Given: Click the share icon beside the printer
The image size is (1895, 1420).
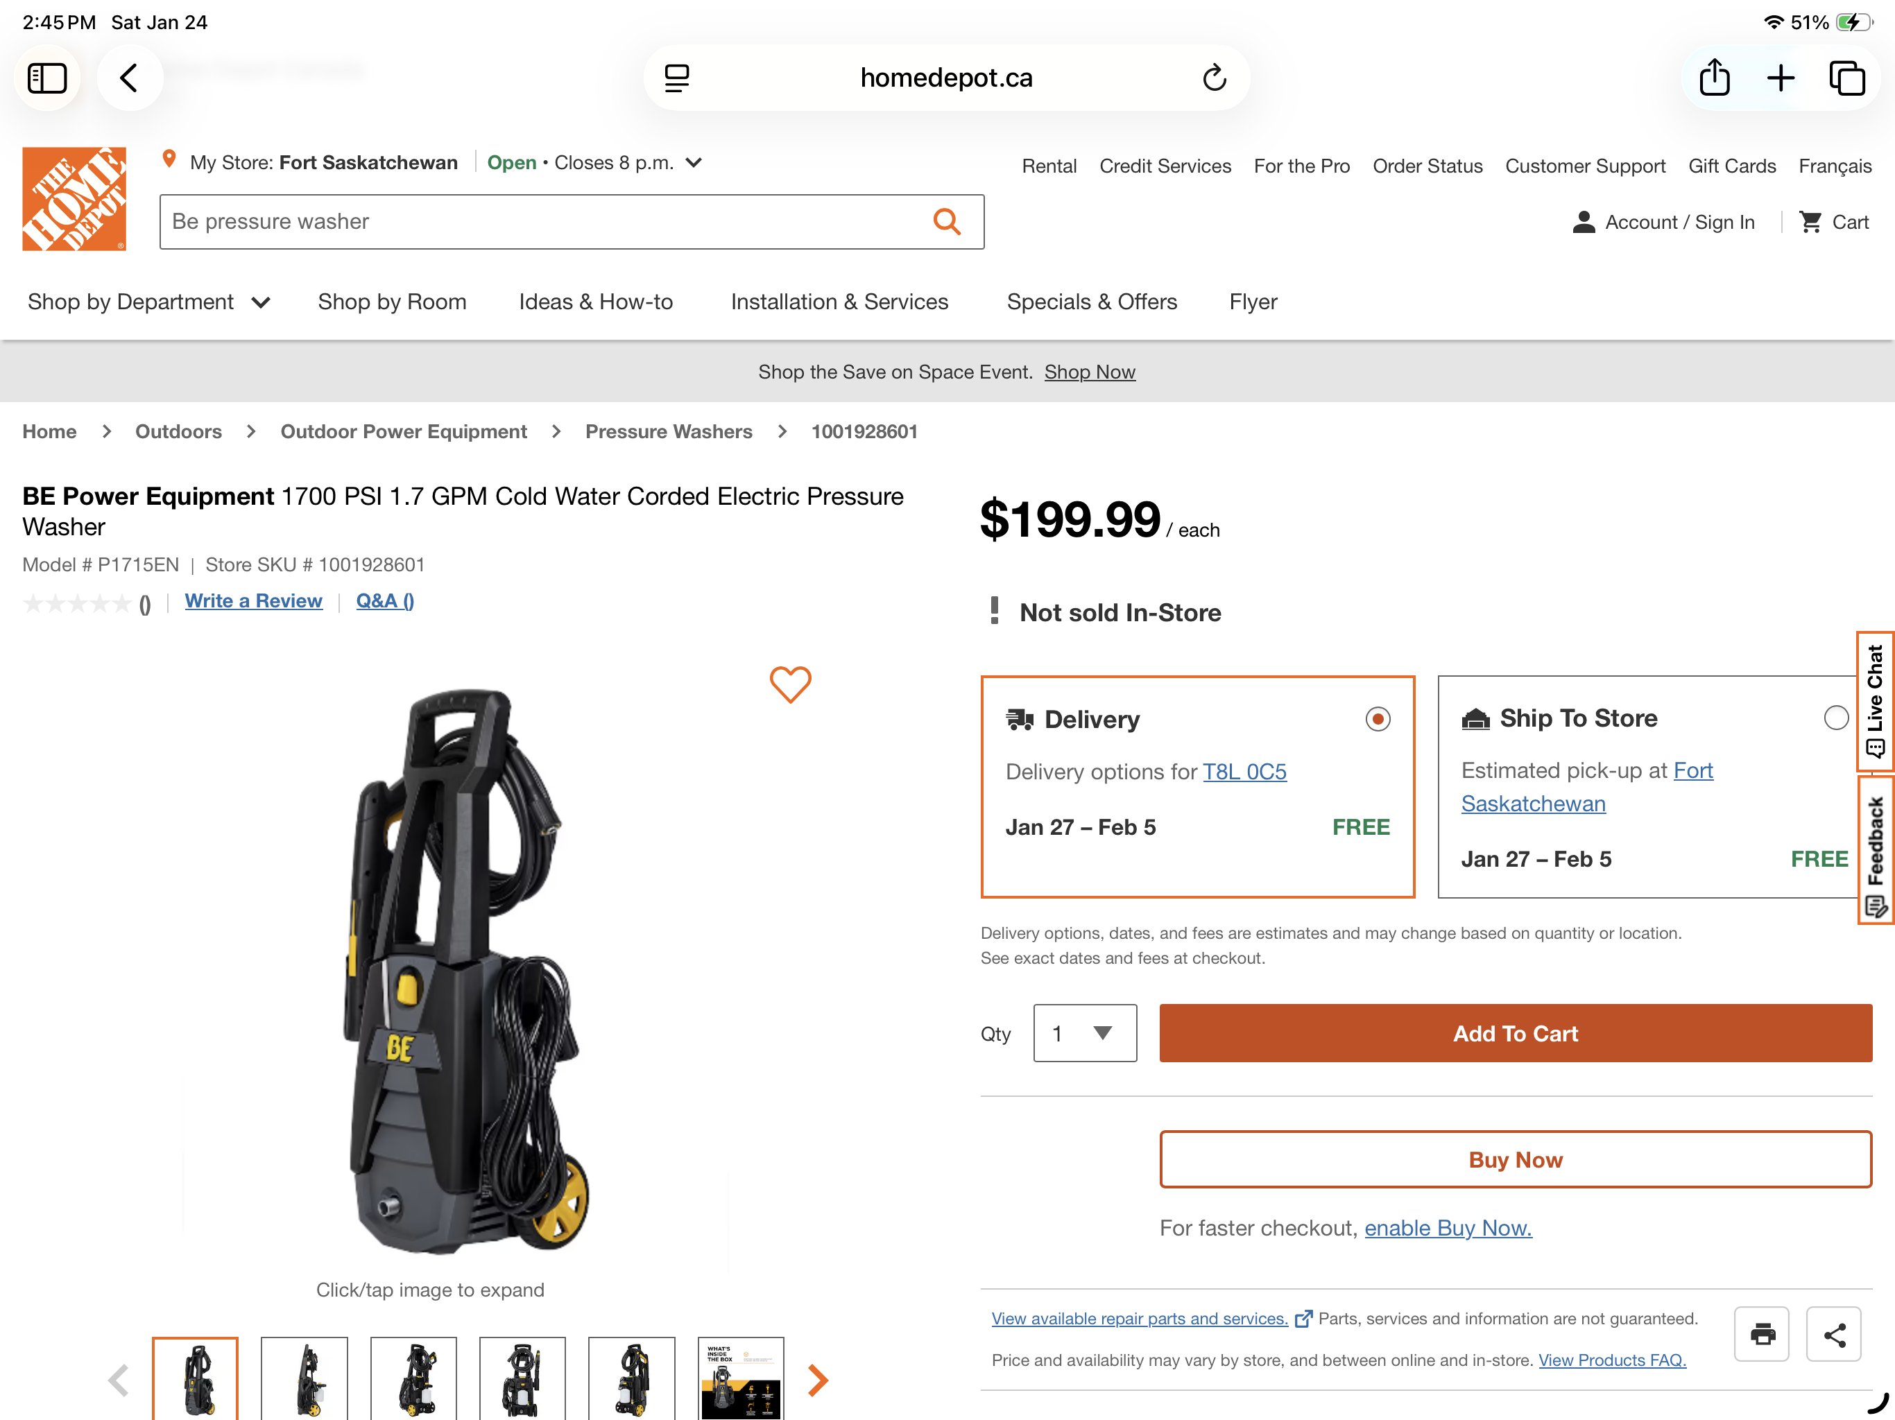Looking at the screenshot, I should point(1833,1333).
